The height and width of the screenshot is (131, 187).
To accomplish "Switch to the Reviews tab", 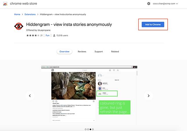I will point(82,51).
